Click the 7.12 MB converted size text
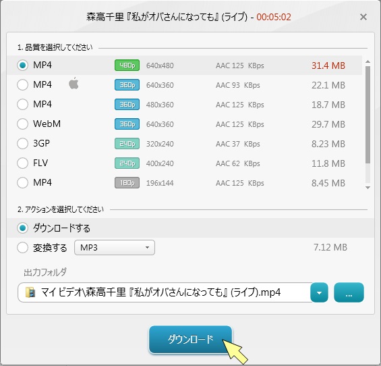 point(330,247)
